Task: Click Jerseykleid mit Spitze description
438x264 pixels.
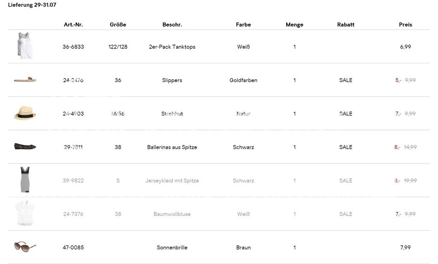Action: [172, 181]
